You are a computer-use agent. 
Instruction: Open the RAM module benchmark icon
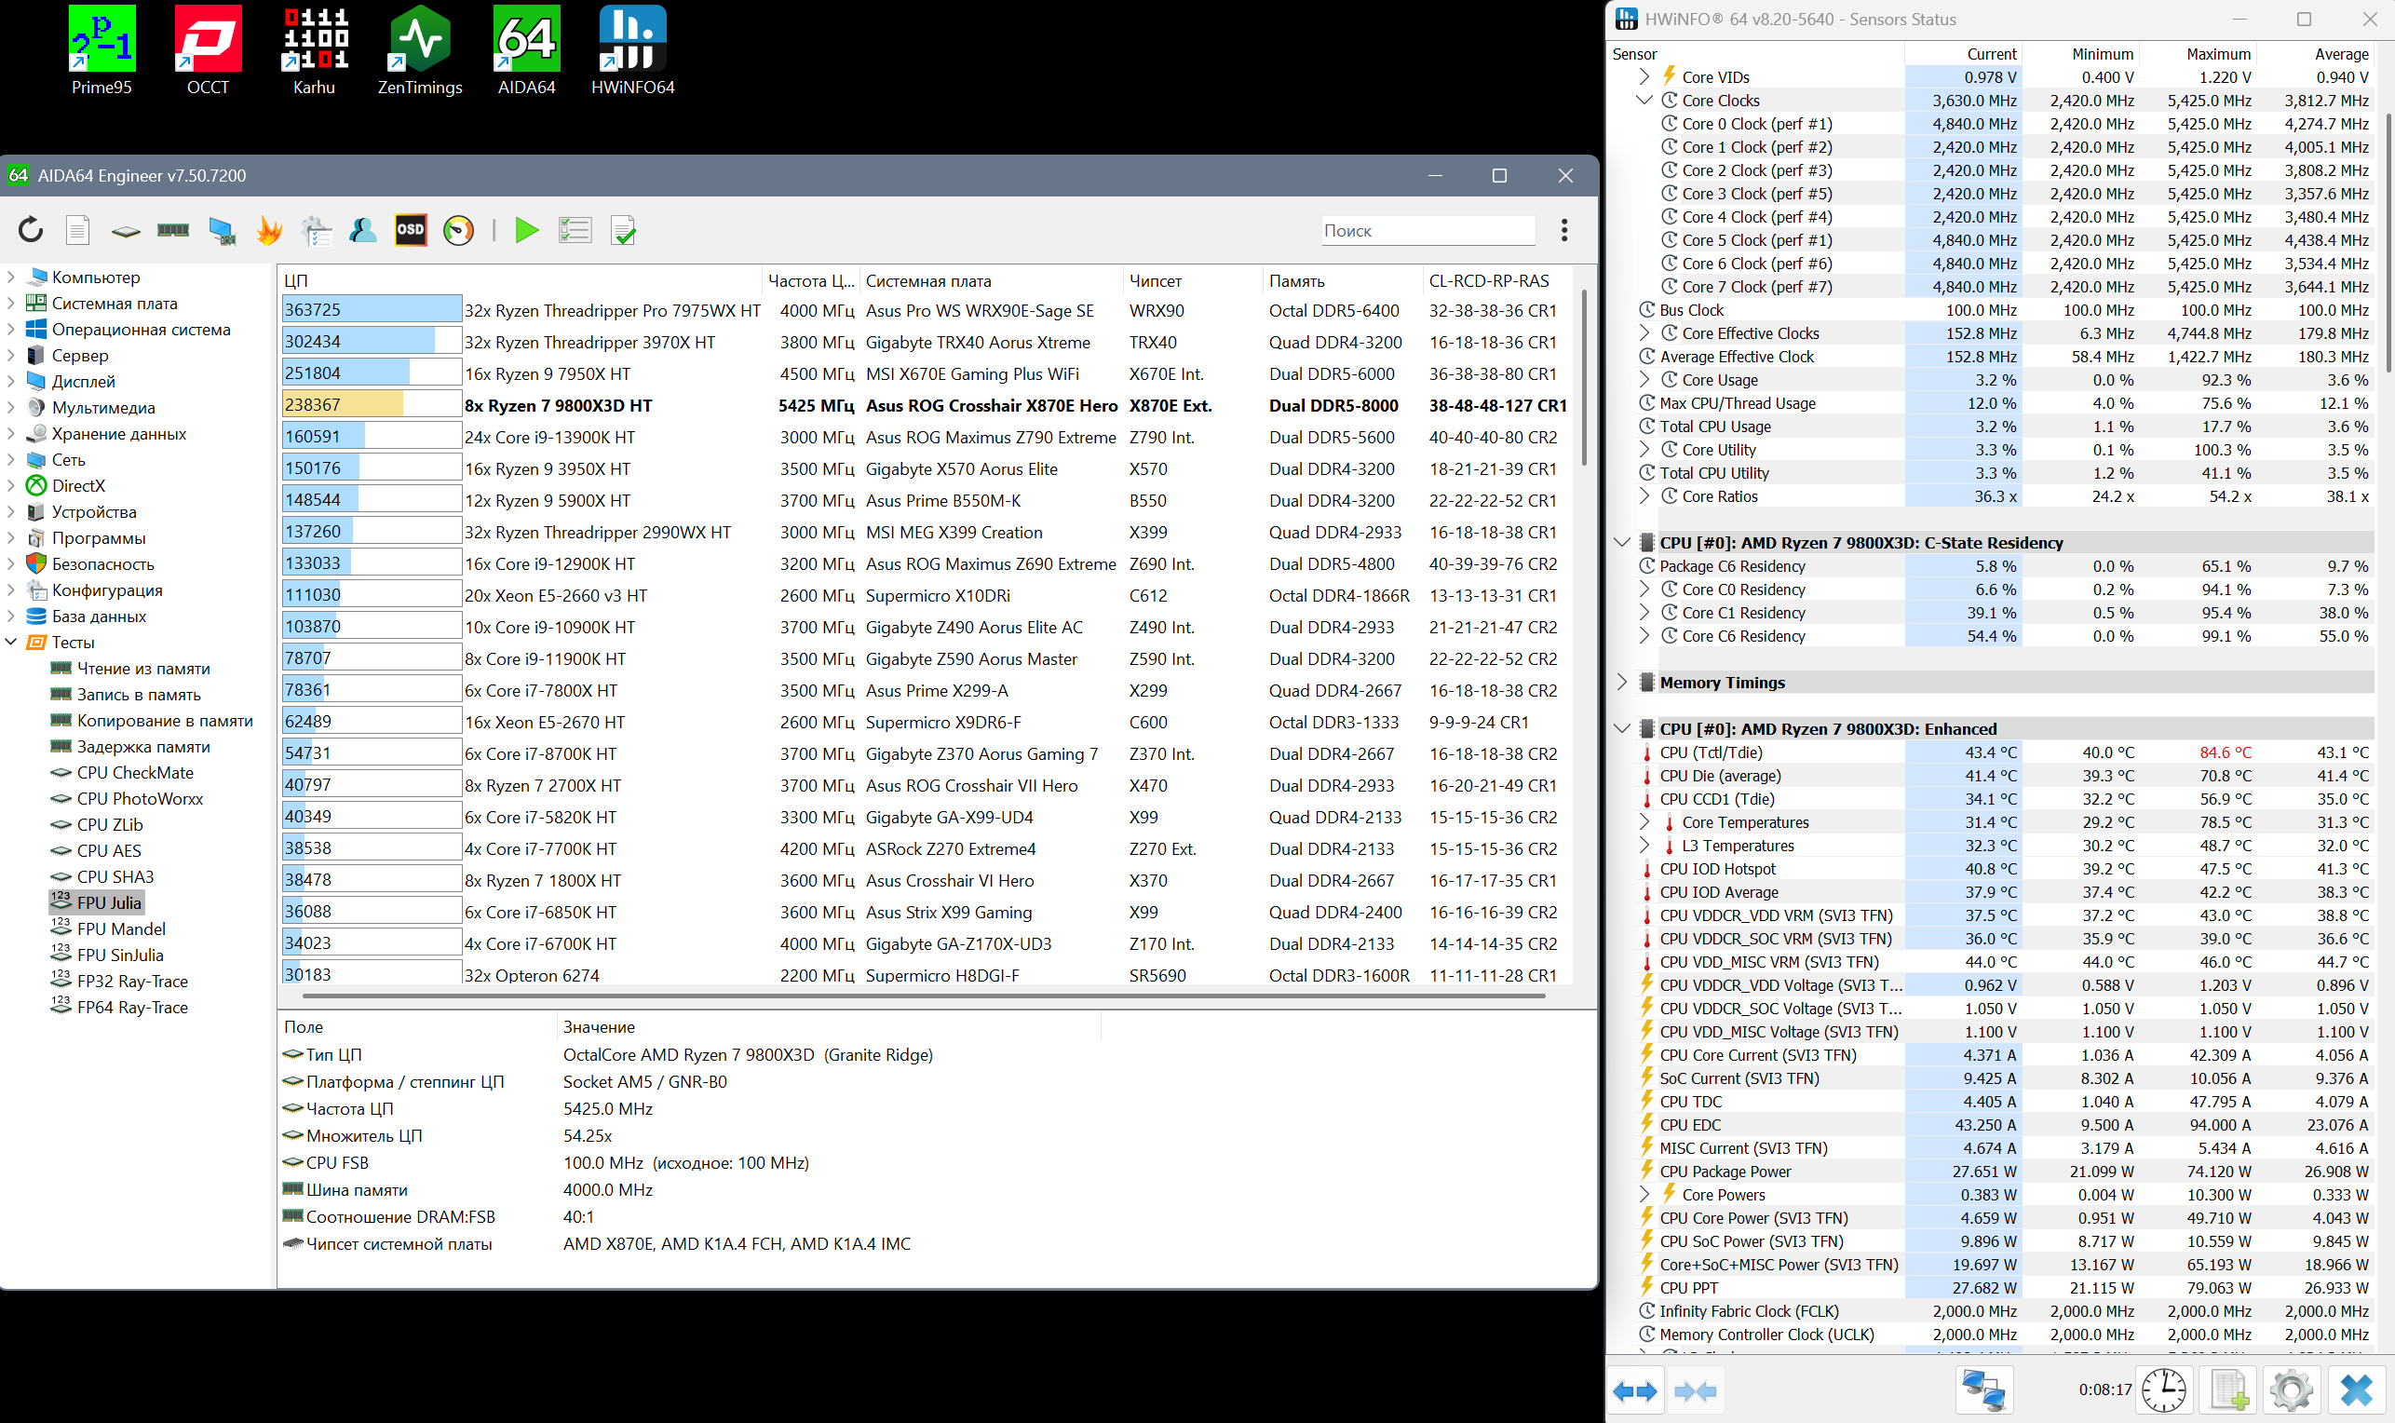pos(172,230)
